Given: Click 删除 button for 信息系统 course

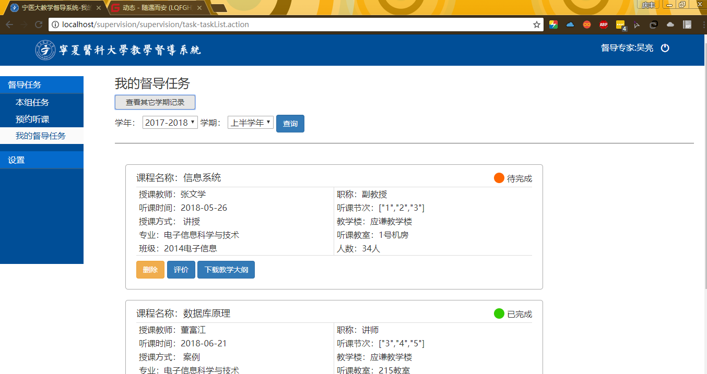Looking at the screenshot, I should pos(150,270).
